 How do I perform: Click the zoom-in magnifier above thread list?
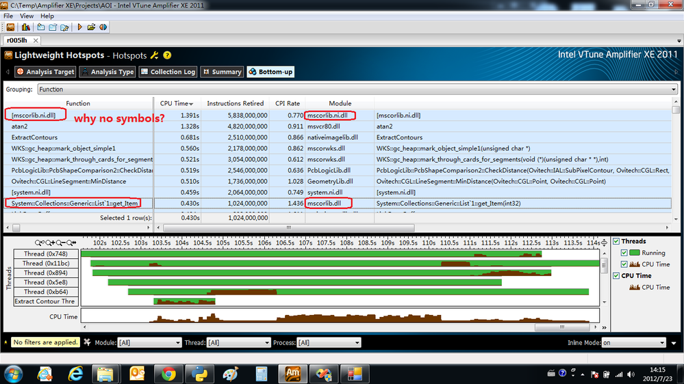tap(50, 243)
